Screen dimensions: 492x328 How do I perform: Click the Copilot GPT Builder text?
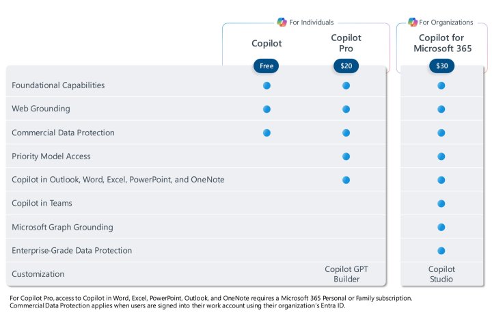[x=346, y=274]
